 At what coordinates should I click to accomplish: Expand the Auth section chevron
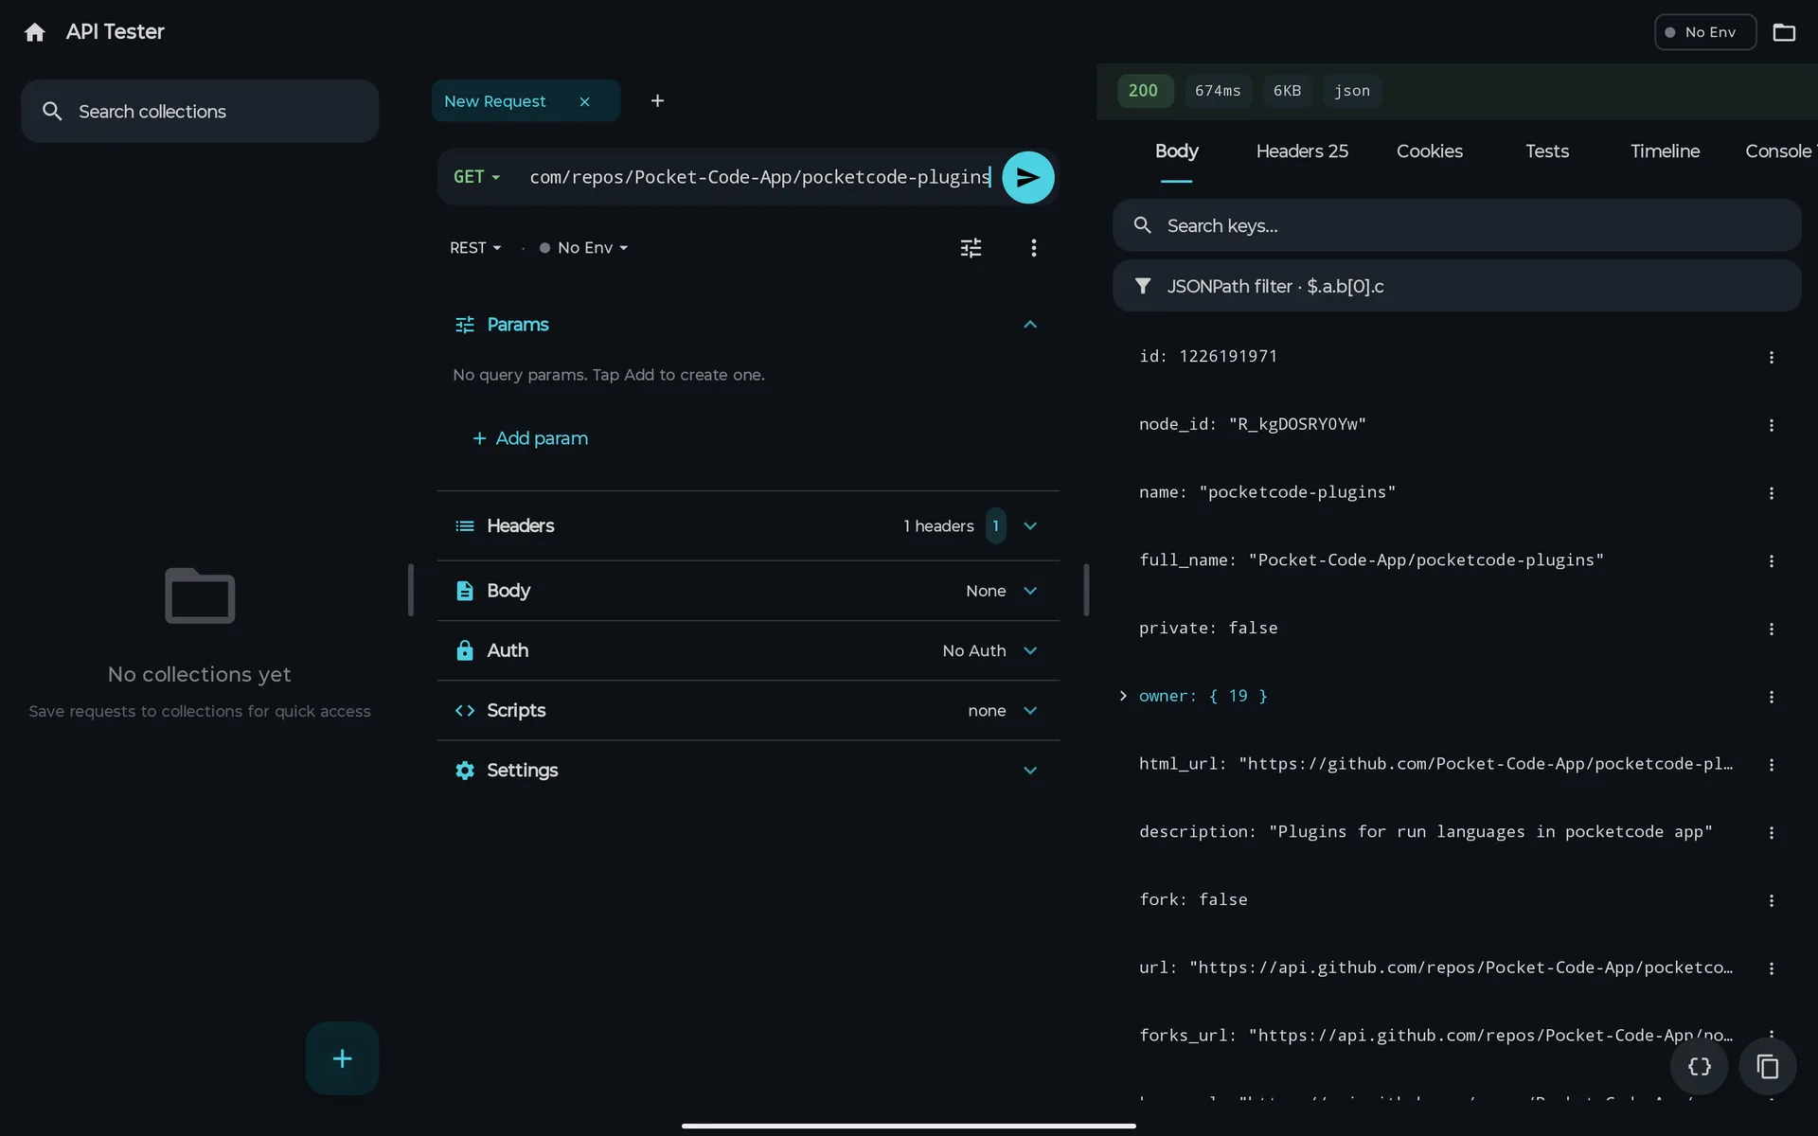[1030, 650]
